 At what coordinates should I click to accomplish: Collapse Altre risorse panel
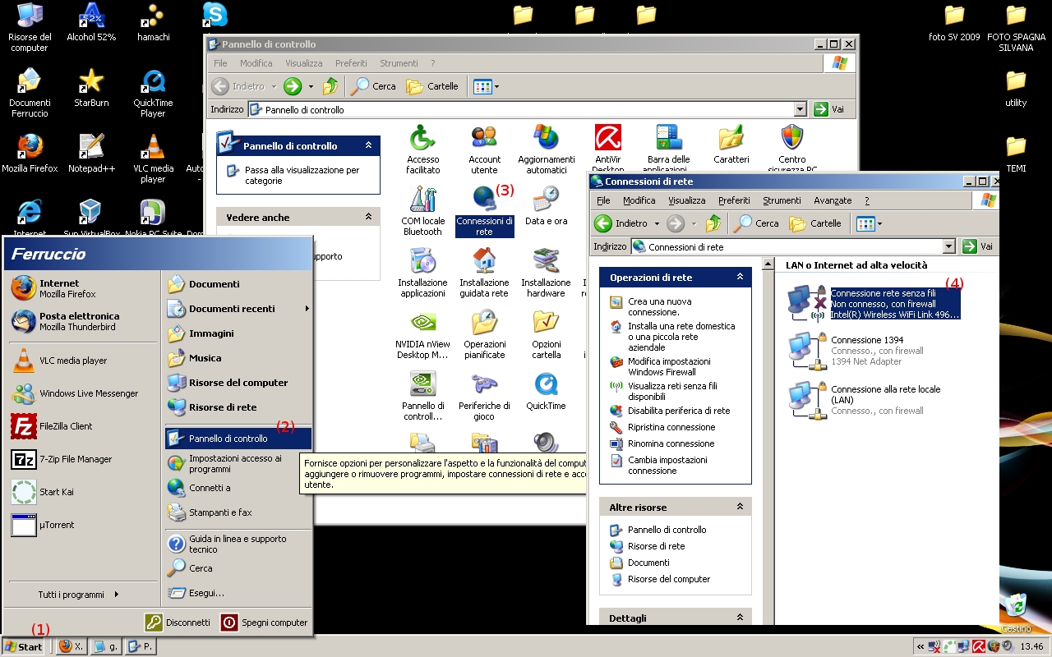[x=740, y=508]
